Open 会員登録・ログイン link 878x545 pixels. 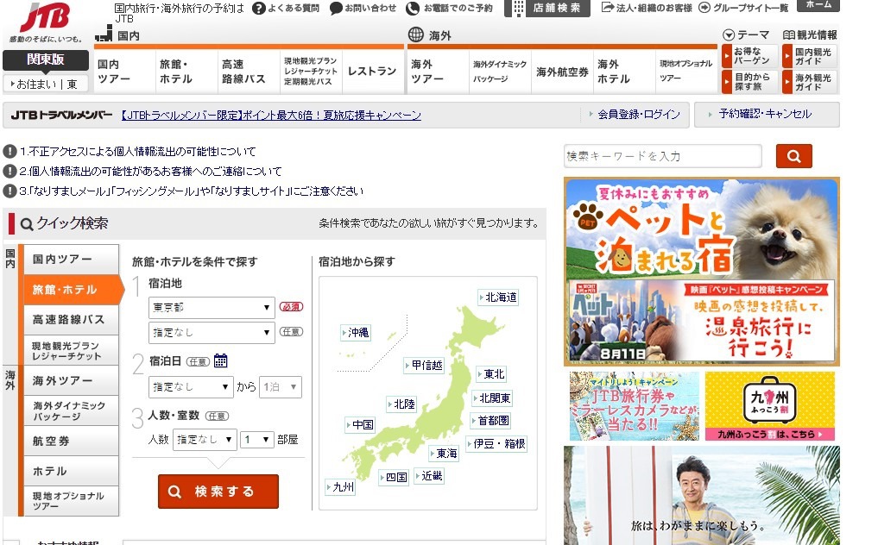click(x=638, y=114)
